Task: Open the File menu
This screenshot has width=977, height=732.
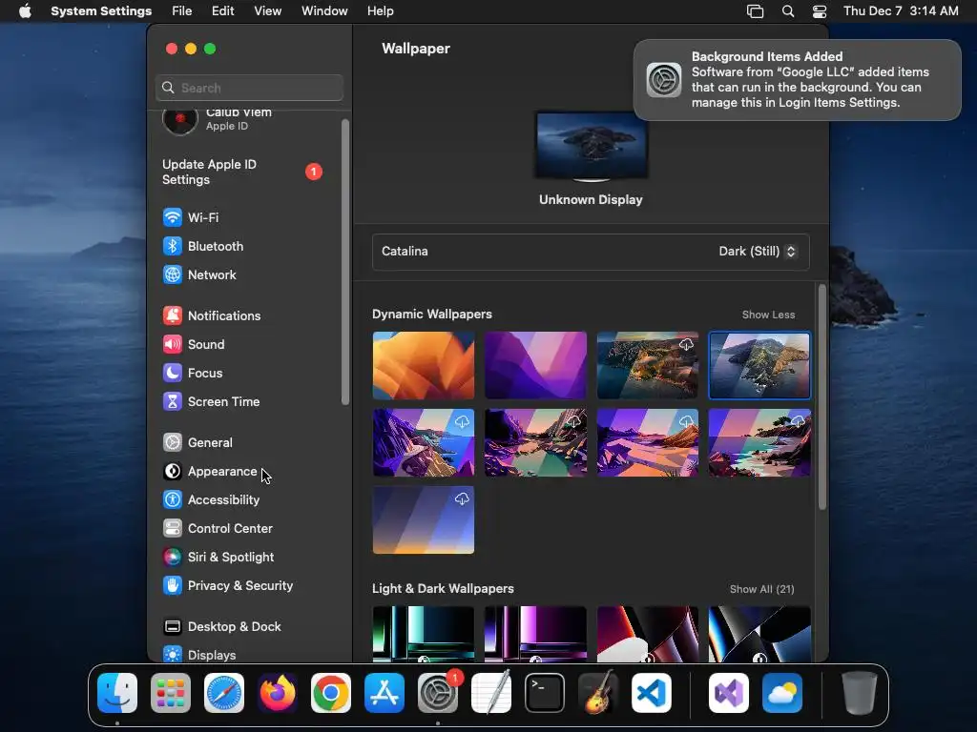Action: point(182,11)
